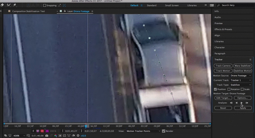This screenshot has height=138, width=255.
Task: Click the Edit Target button
Action: (x=223, y=98)
